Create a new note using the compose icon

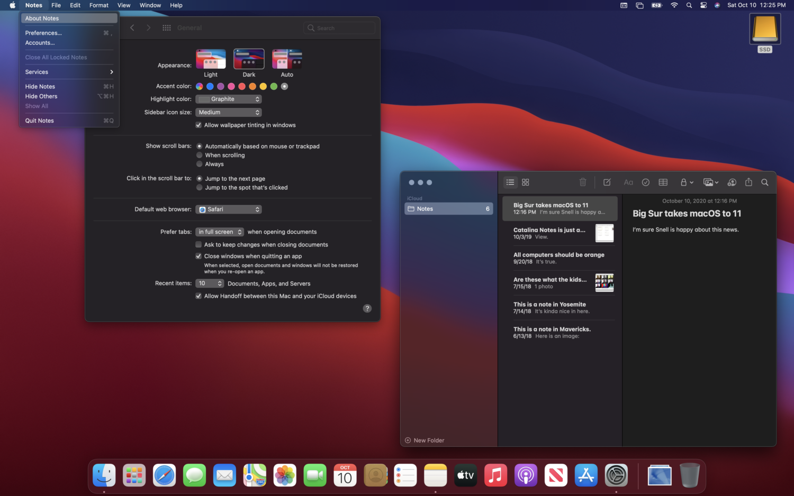click(607, 182)
